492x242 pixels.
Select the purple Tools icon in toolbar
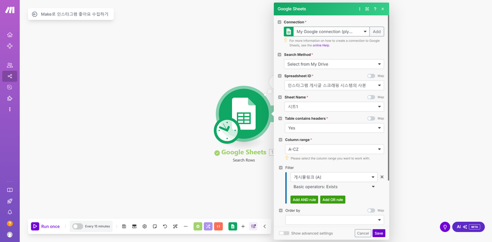(208, 226)
